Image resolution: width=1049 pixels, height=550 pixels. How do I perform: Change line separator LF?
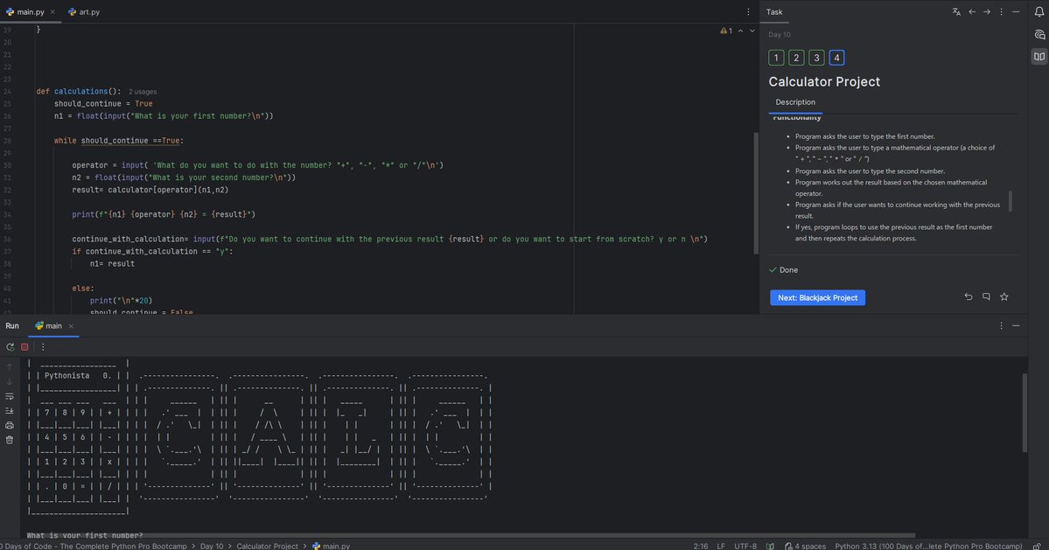[x=721, y=546]
